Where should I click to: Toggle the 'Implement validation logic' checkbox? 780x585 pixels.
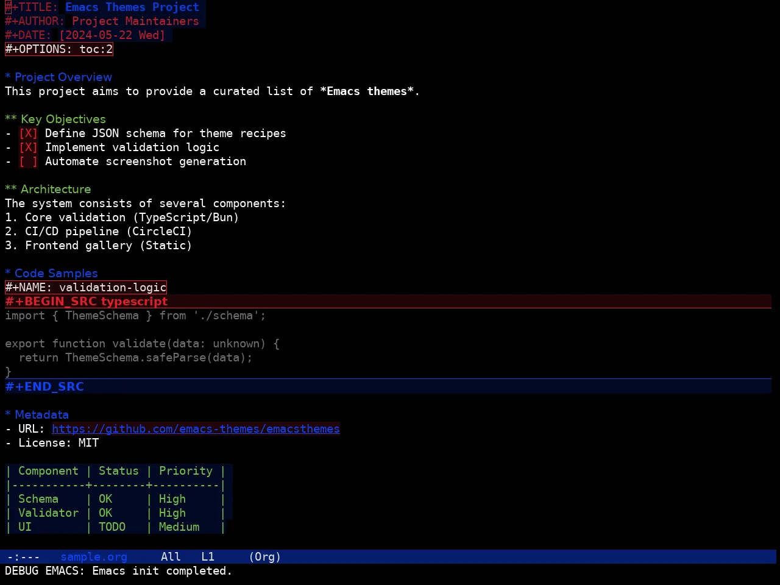(x=28, y=147)
